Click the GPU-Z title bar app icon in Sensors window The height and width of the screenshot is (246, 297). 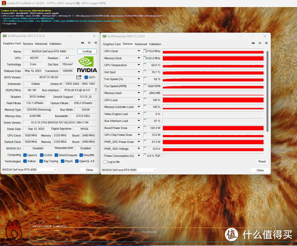(x=104, y=36)
